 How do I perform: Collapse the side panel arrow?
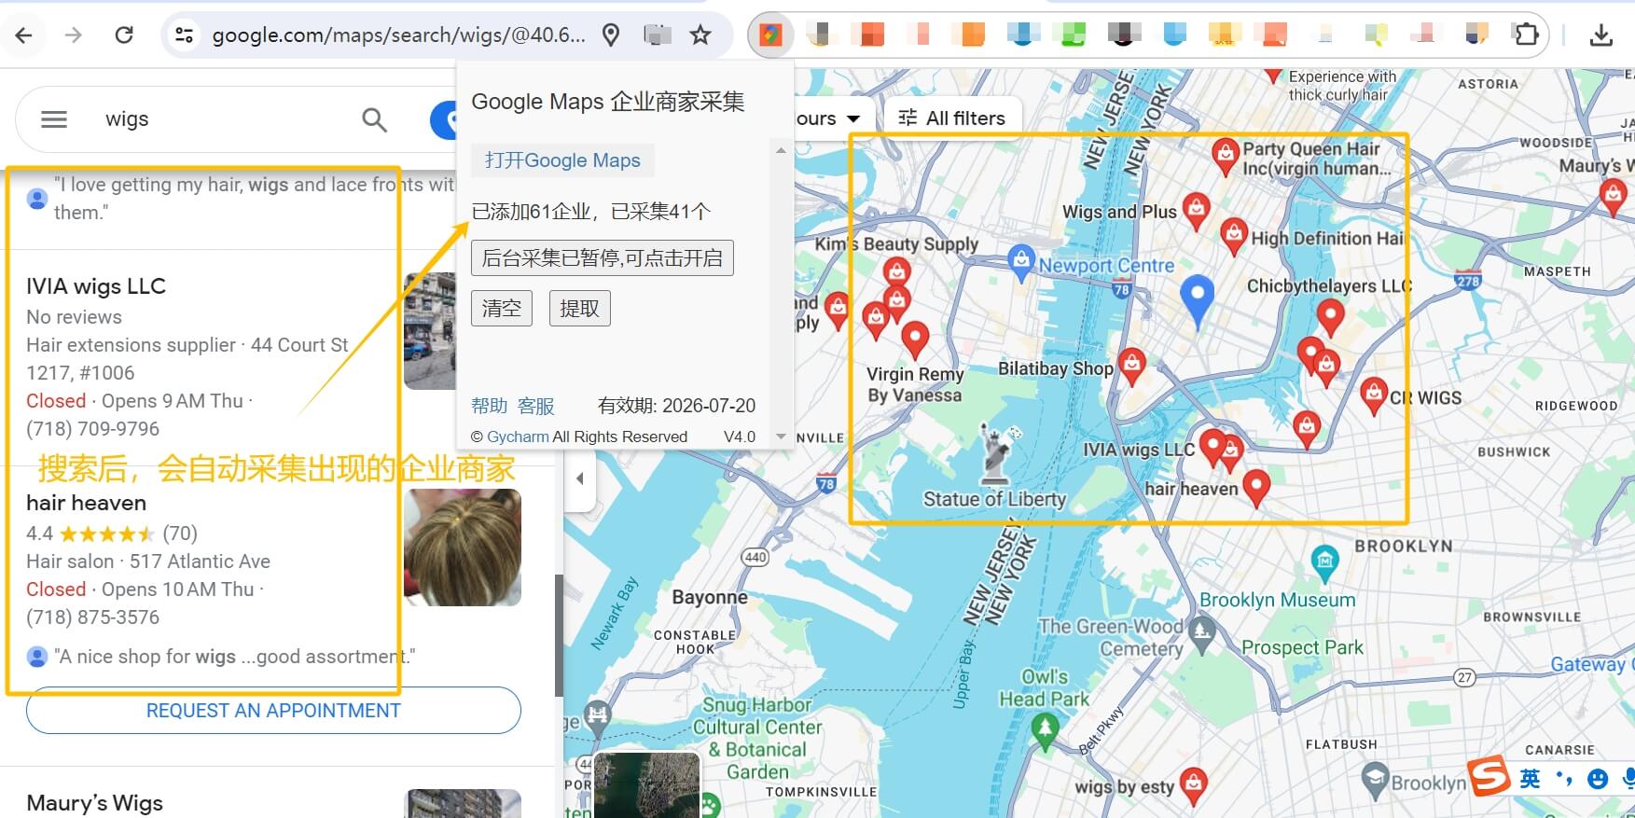click(579, 478)
